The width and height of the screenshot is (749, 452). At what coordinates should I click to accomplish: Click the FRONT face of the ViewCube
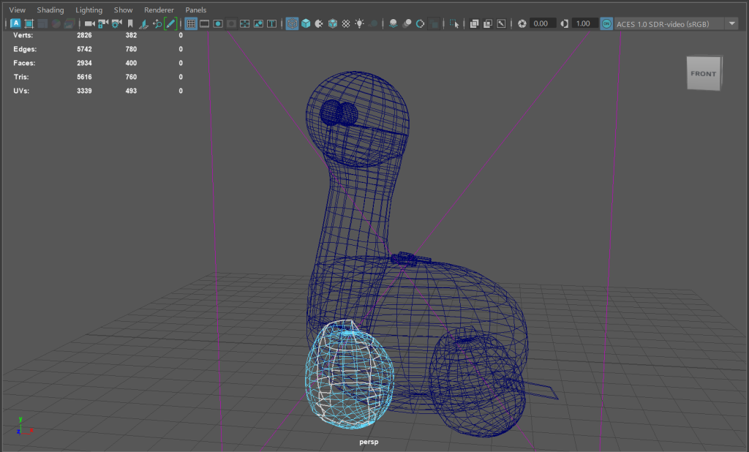703,74
